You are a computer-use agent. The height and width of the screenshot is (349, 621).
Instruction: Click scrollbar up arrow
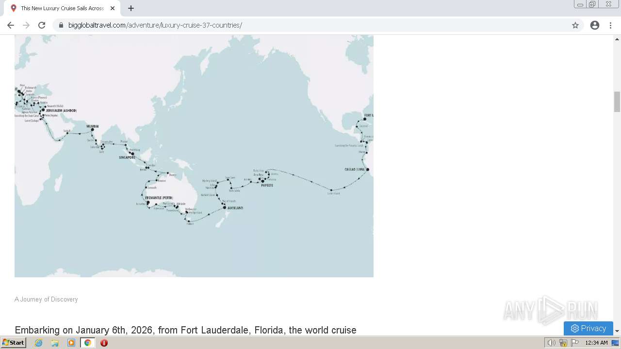(x=617, y=38)
